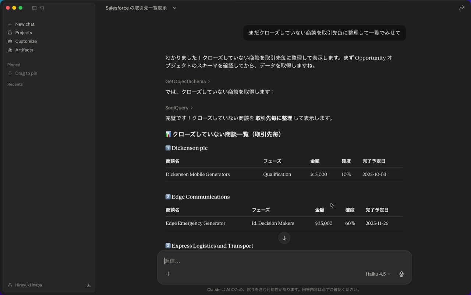
Task: Click the plus attachment icon
Action: point(168,274)
